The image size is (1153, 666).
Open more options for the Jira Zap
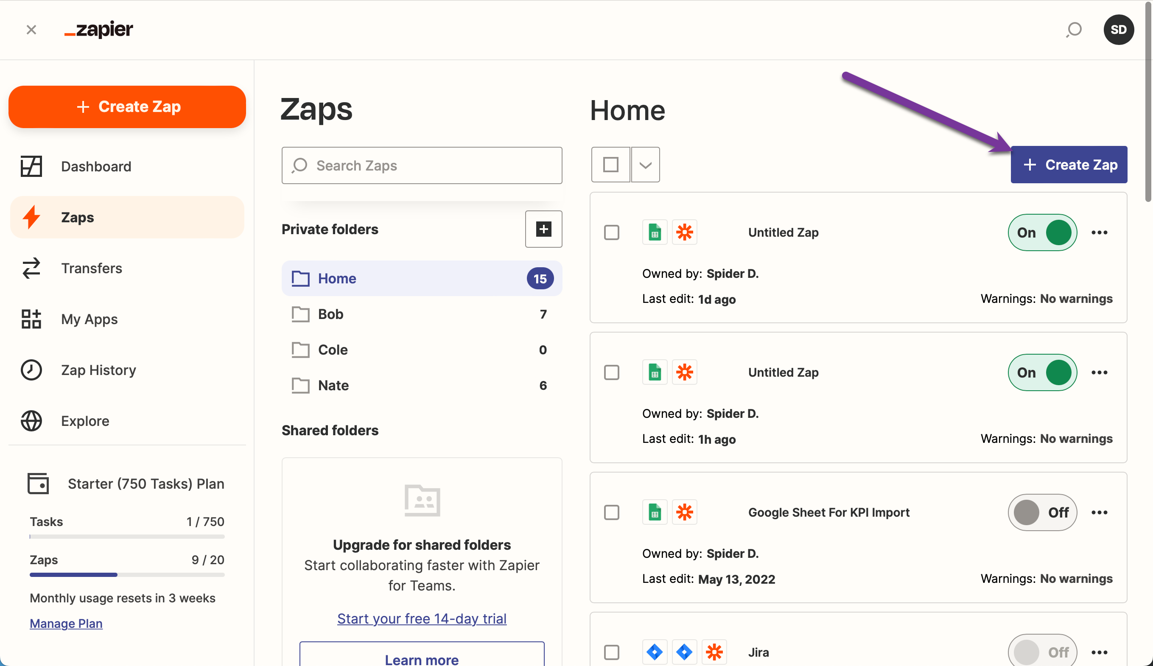click(x=1099, y=652)
